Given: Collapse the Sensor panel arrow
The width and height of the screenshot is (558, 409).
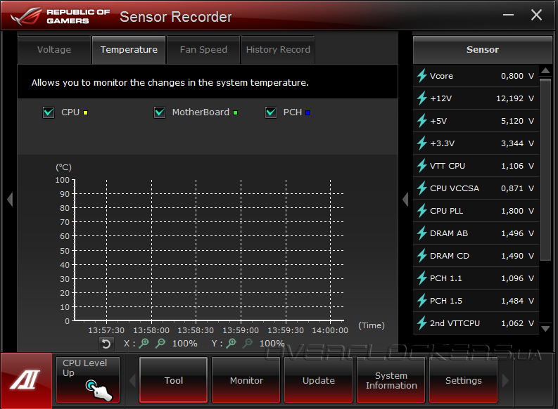Looking at the screenshot, I should (405, 199).
